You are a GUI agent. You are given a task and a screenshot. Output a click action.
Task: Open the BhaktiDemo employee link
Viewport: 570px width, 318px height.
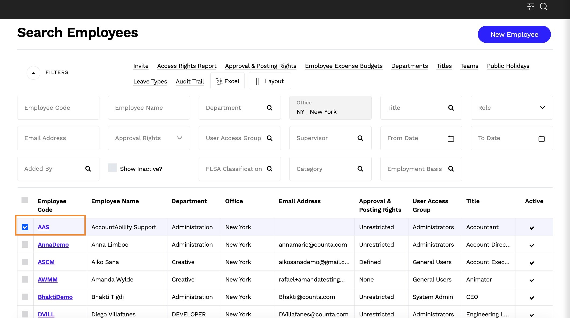click(55, 297)
